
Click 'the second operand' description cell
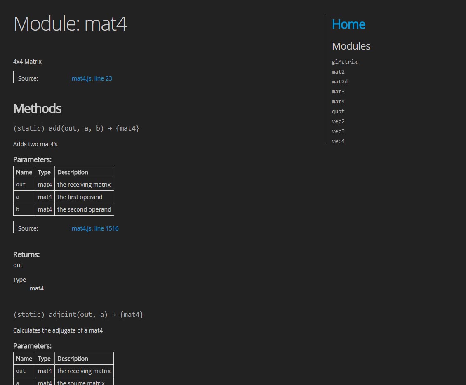[84, 209]
